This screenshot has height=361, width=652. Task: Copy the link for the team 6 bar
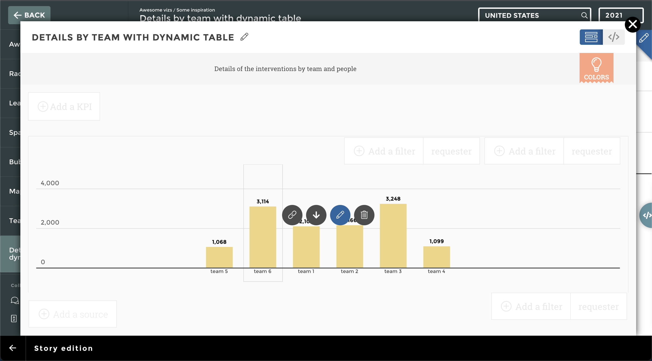click(292, 215)
